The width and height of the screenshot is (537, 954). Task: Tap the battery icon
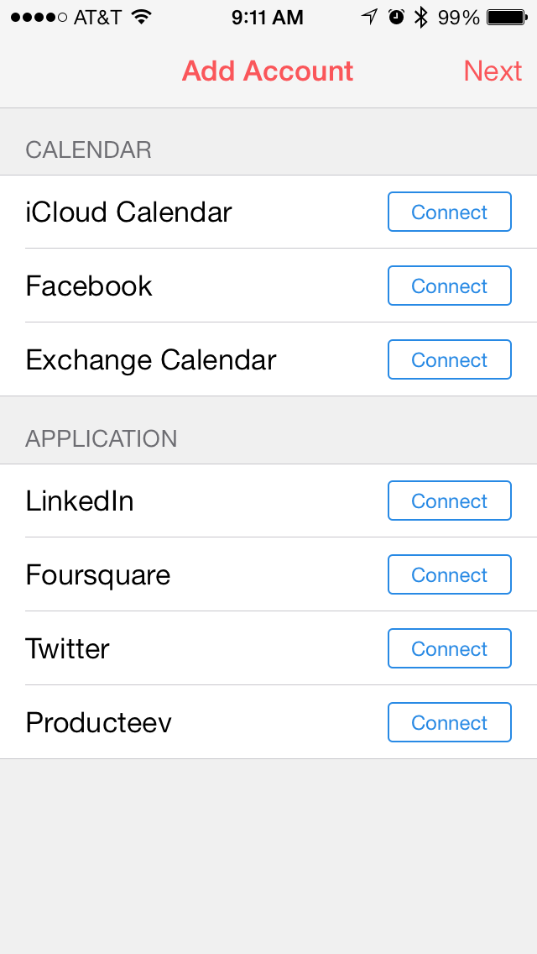[x=507, y=17]
